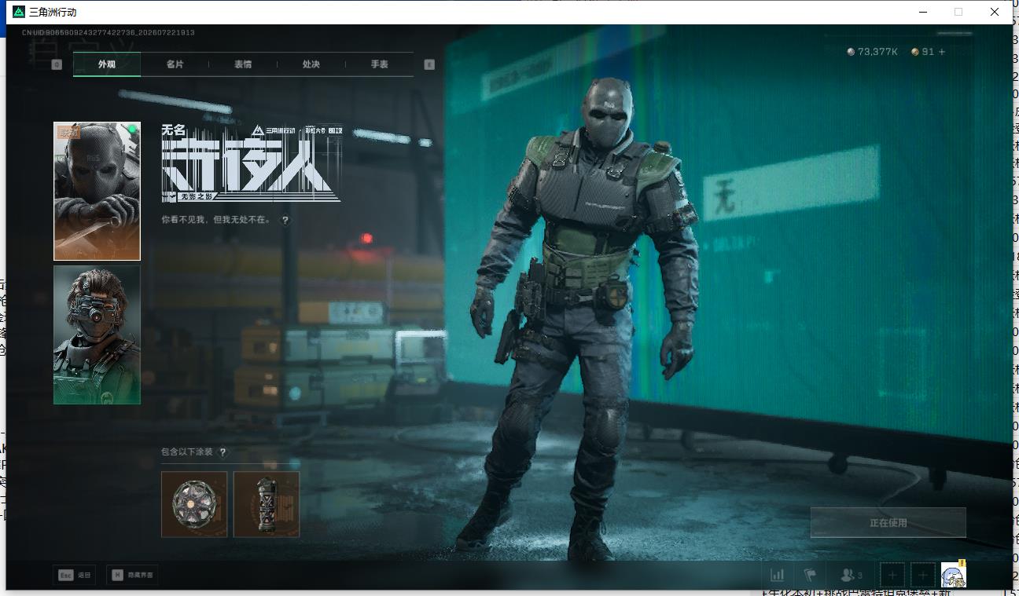Open the 表情 tab
The height and width of the screenshot is (596, 1019).
coord(243,64)
